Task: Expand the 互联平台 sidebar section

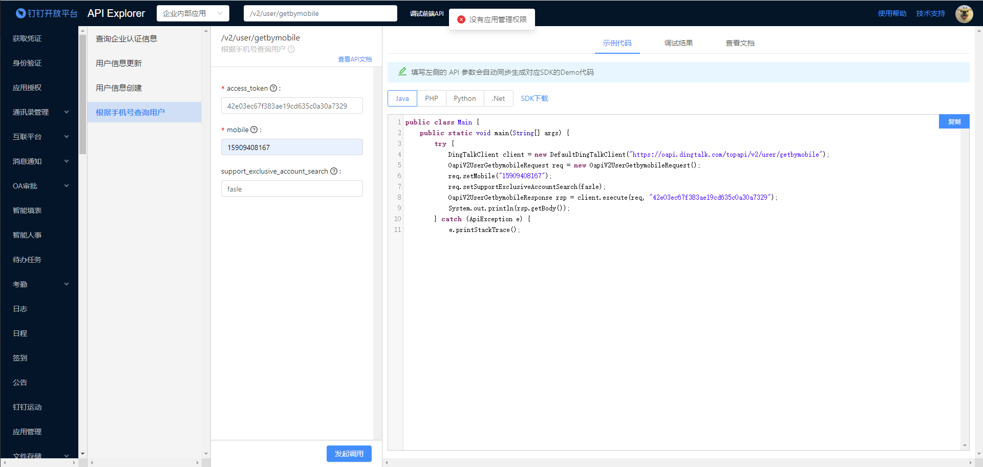Action: (40, 137)
